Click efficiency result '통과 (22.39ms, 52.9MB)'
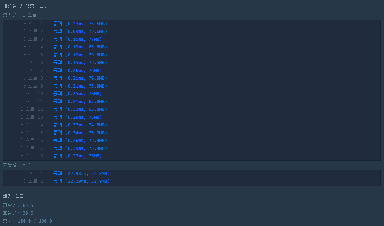The height and width of the screenshot is (226, 384). [x=81, y=181]
